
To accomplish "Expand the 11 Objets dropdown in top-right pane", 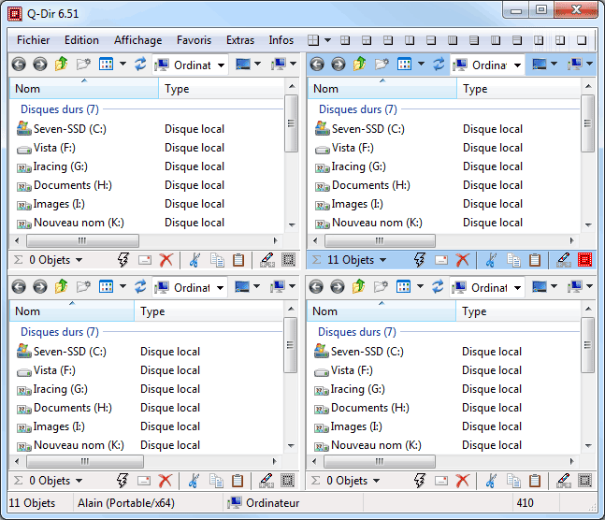I will pyautogui.click(x=382, y=260).
